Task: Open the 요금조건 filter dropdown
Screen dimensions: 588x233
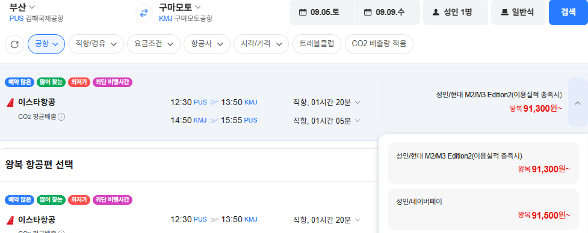Action: [155, 44]
